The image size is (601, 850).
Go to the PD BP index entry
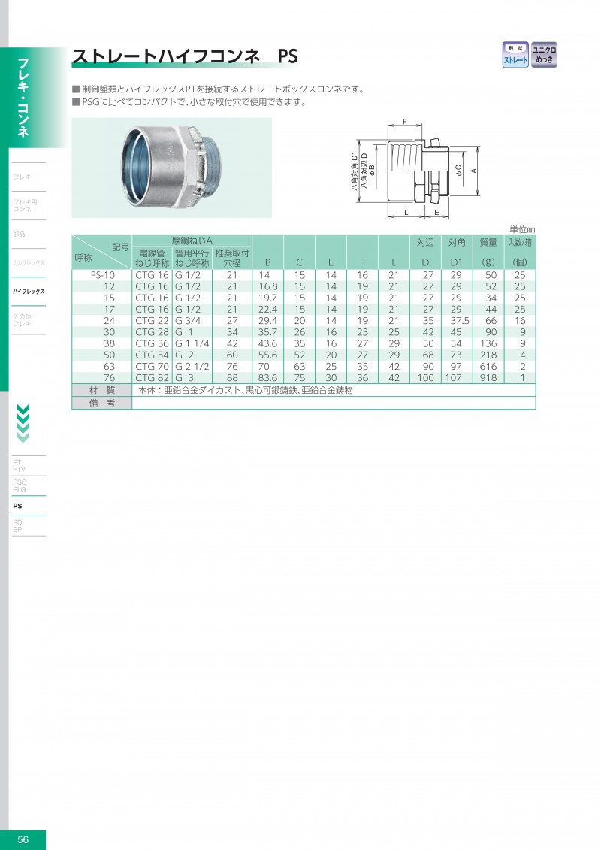click(17, 526)
